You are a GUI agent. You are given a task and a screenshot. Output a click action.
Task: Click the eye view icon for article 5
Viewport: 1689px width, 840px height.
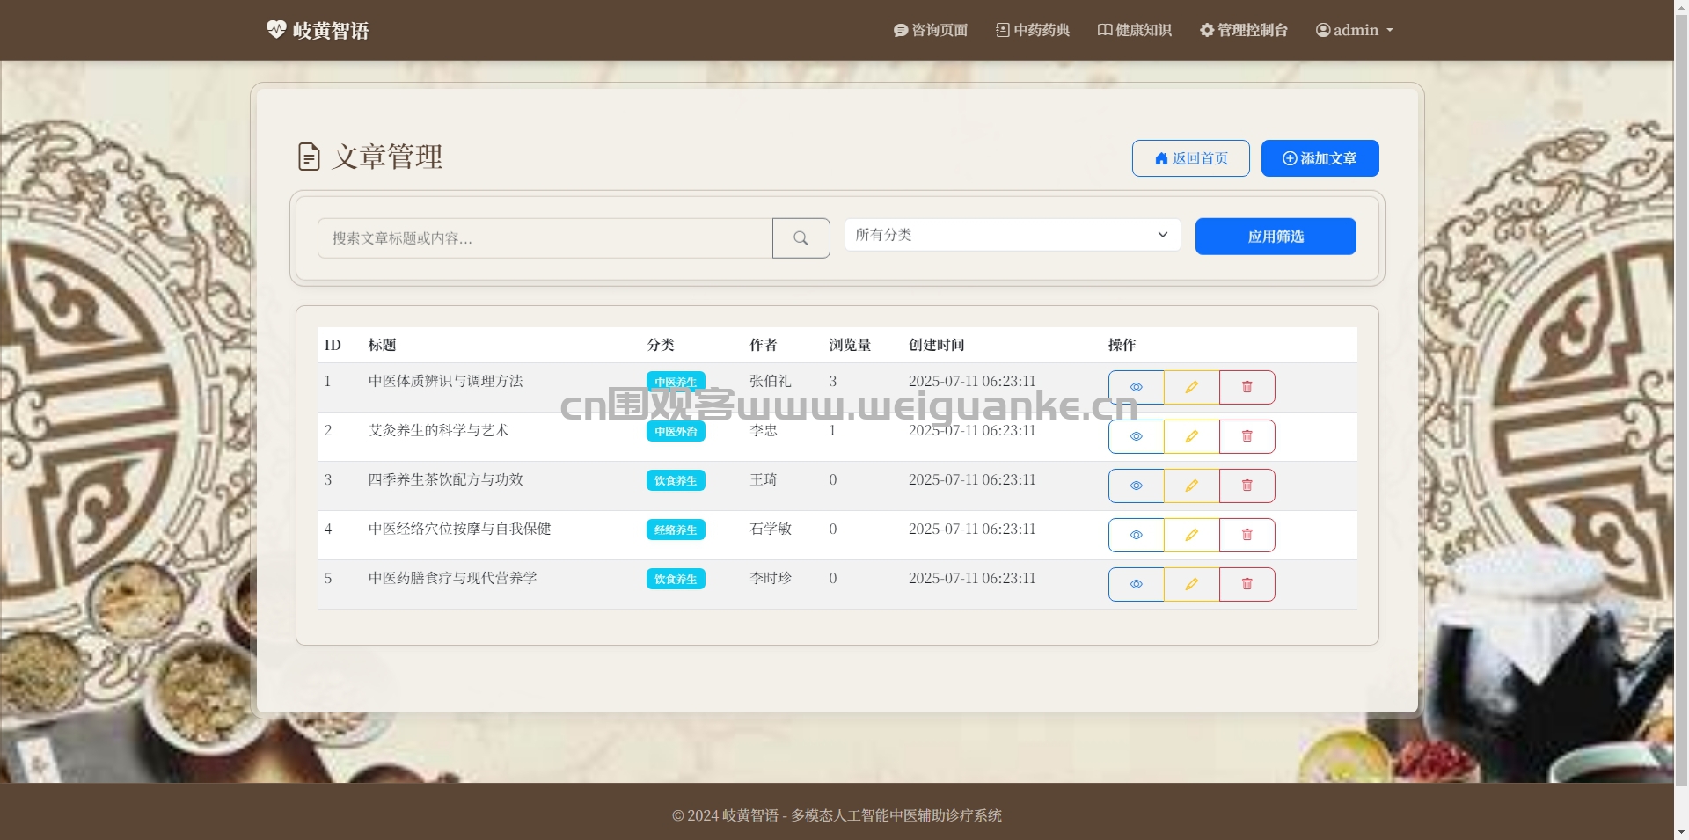pyautogui.click(x=1136, y=584)
